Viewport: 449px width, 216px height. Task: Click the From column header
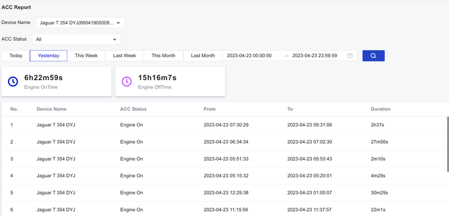(x=210, y=109)
